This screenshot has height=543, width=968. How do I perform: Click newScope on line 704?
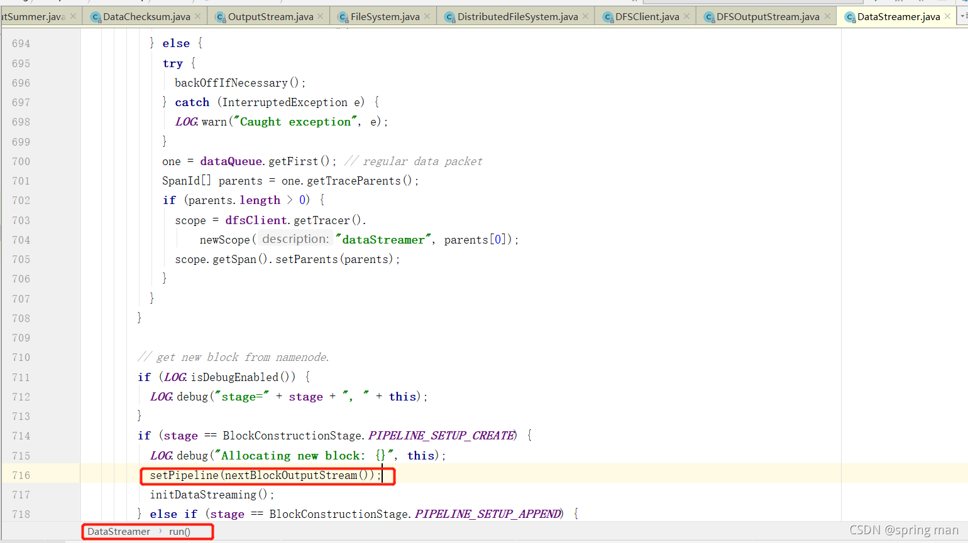pyautogui.click(x=225, y=240)
